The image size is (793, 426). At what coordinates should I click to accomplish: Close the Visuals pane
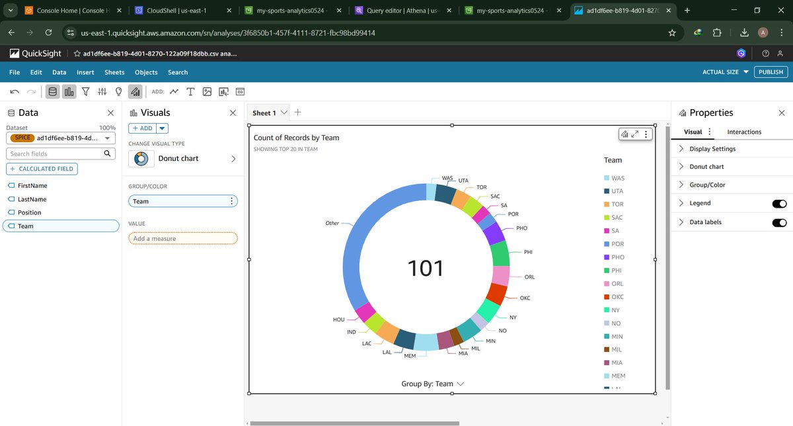(233, 113)
